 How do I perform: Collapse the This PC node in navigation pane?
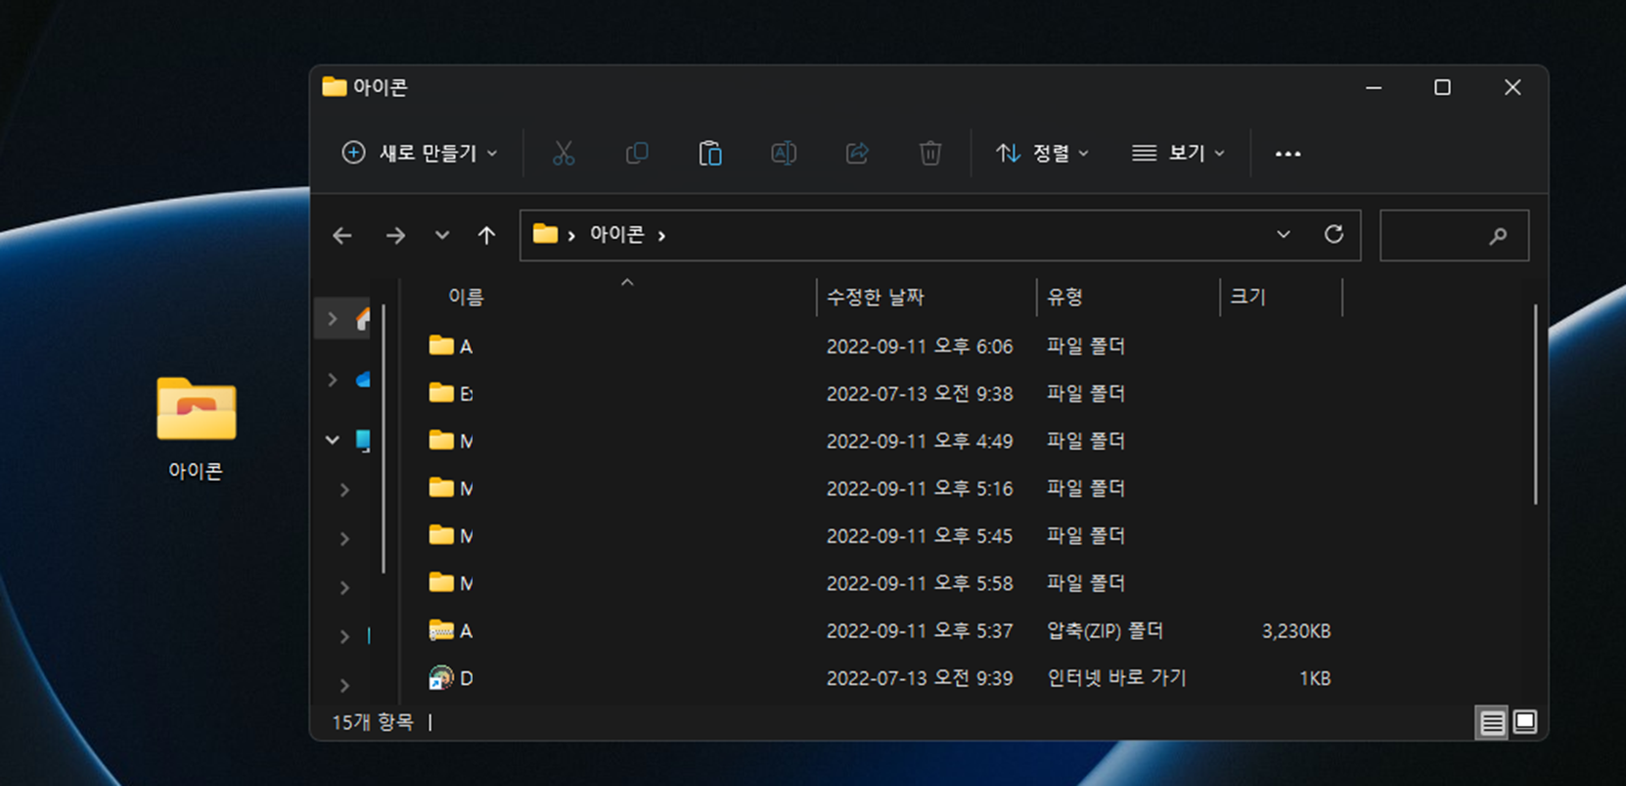coord(333,440)
